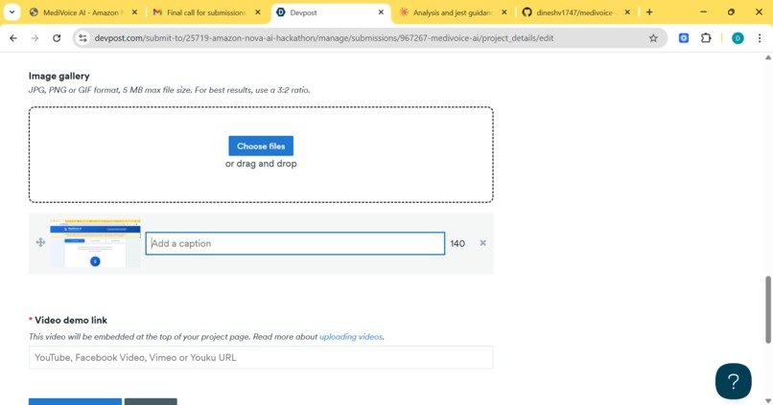Click the scrollbar up arrow

point(767,57)
